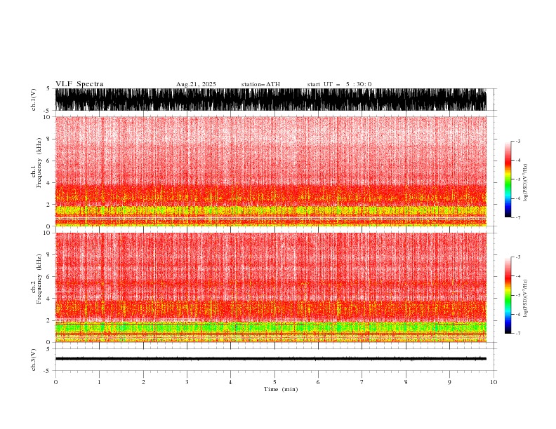Click inside the ch.2 frequency spectrogram

[271, 287]
